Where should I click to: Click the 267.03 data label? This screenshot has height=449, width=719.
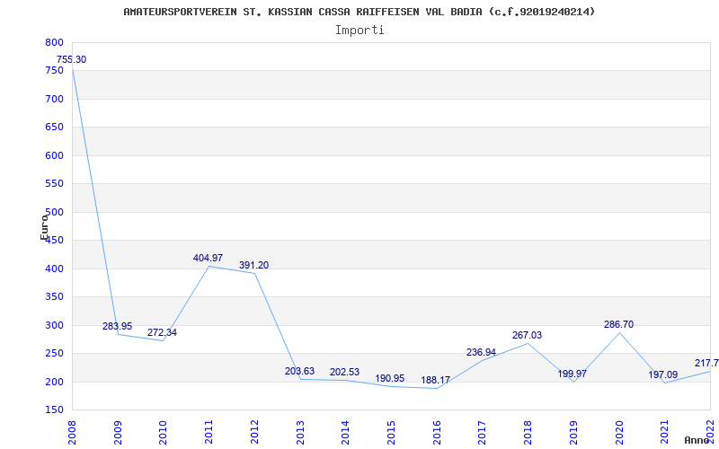pyautogui.click(x=527, y=335)
